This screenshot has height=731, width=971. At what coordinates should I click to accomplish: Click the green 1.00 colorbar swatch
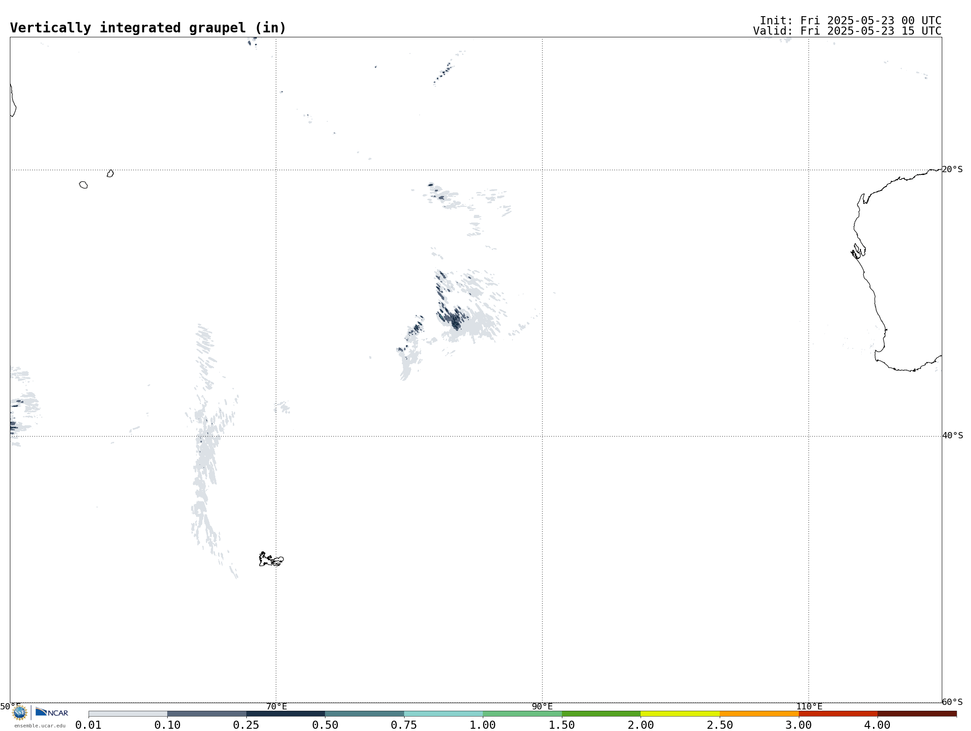point(522,714)
